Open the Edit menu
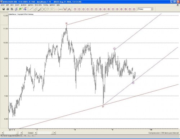 (8, 5)
